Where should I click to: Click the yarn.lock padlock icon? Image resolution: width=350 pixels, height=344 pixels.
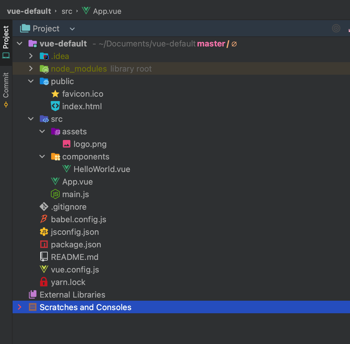click(44, 282)
